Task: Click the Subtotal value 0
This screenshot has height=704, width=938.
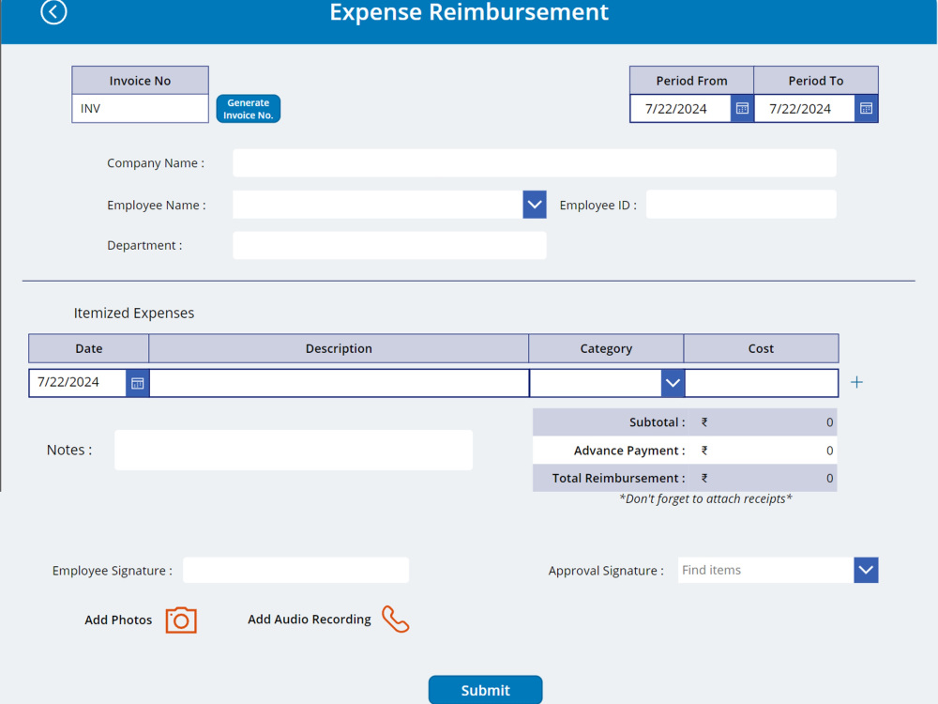Action: click(x=829, y=422)
